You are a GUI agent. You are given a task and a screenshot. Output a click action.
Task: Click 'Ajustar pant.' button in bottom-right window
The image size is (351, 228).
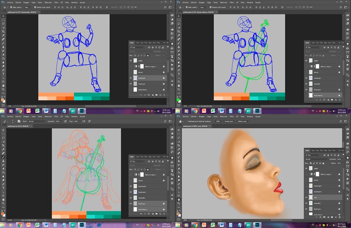[229, 121]
